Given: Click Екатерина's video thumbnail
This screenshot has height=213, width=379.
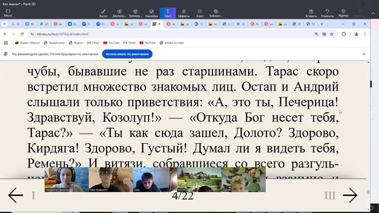Looking at the screenshot, I should [x=67, y=180].
